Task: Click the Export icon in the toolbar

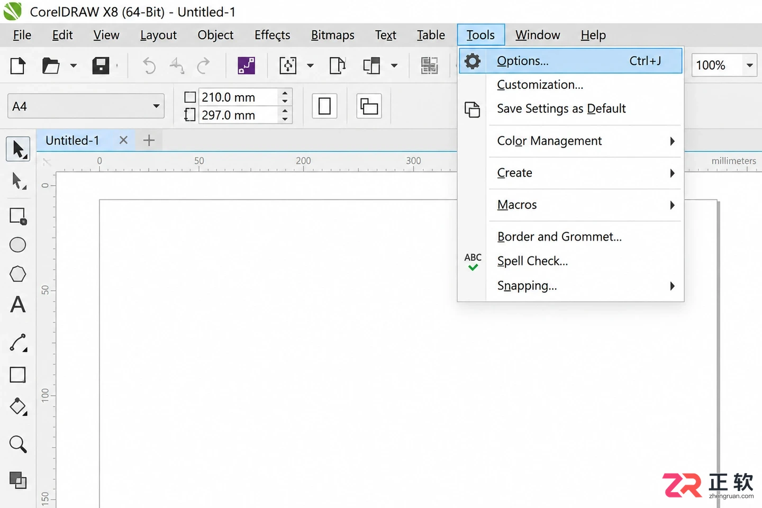Action: [338, 66]
